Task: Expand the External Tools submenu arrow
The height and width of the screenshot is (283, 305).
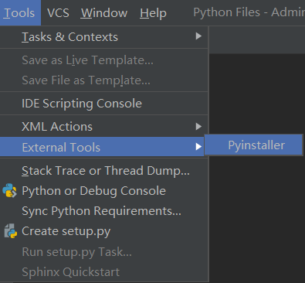Action: coord(198,146)
